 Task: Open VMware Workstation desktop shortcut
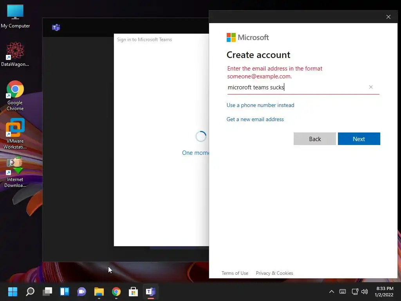(15, 134)
